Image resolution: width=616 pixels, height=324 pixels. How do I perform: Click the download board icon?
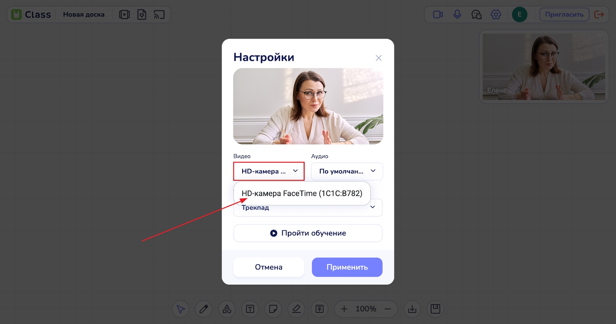click(412, 309)
